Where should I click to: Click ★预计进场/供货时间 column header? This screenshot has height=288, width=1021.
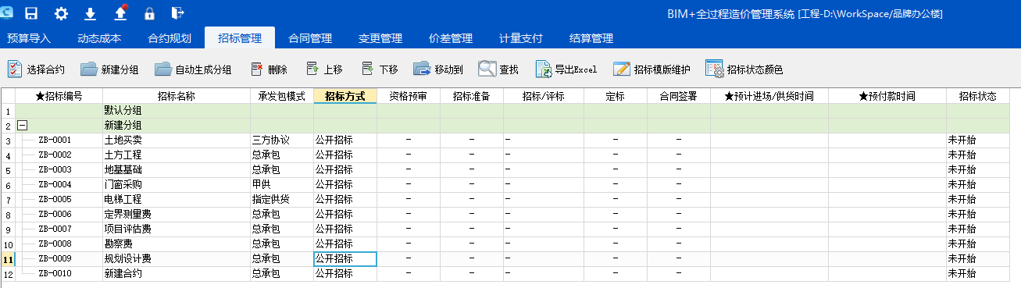pyautogui.click(x=769, y=96)
